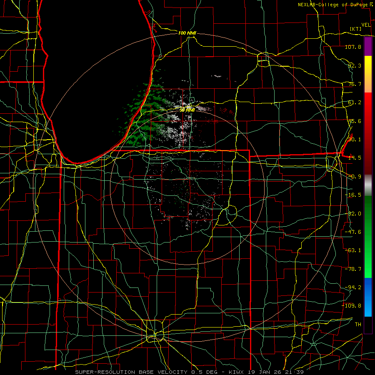Screen dimensions: 375x375
Task: Click the VEL legend title
Action: click(x=366, y=25)
